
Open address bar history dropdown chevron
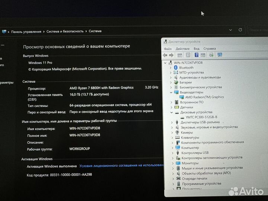click(x=230, y=30)
